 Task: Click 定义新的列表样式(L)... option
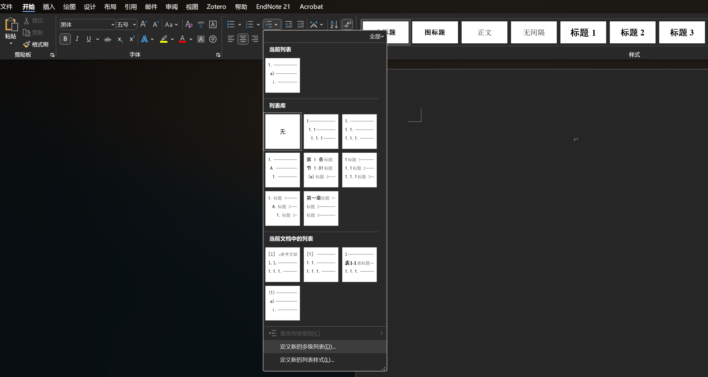coord(307,360)
